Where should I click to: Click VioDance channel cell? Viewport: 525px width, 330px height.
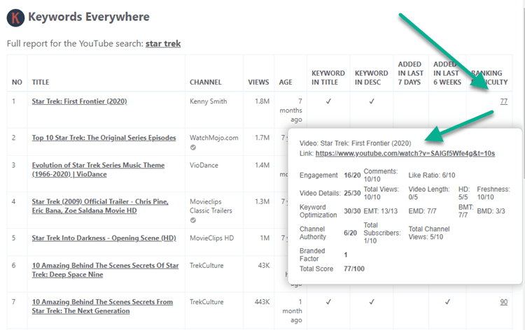(x=204, y=165)
